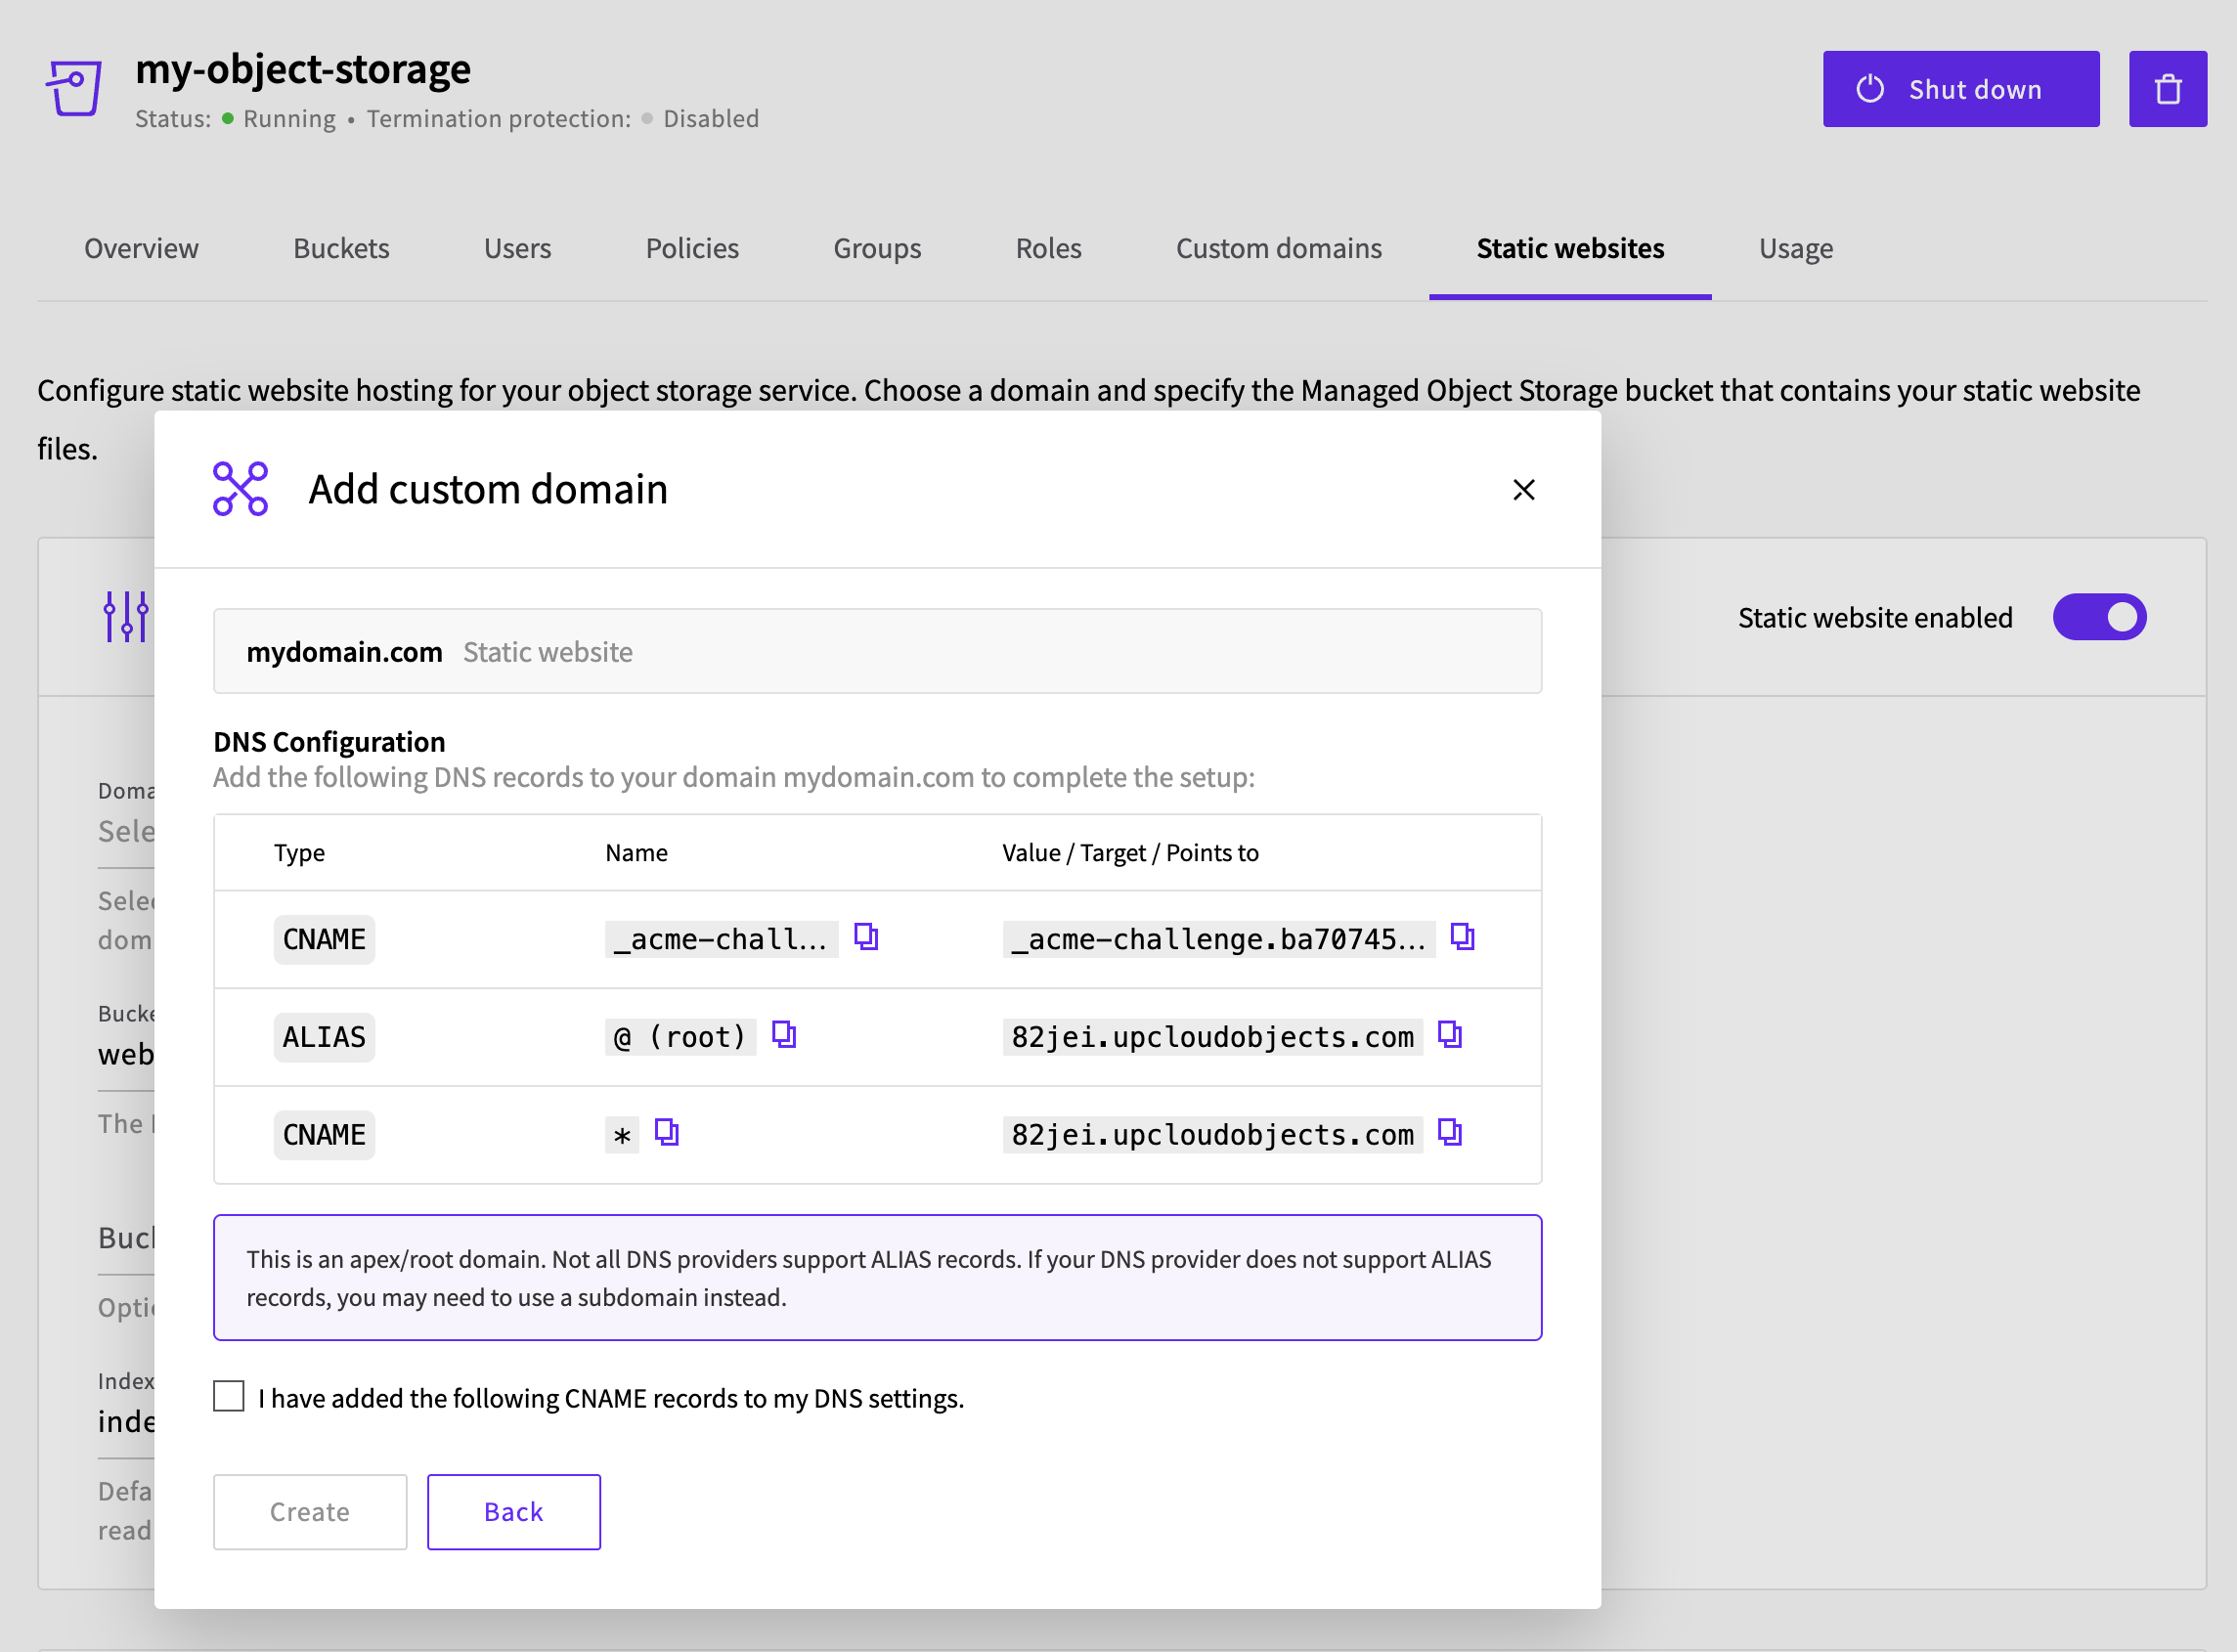Close the Add custom domain dialog
Image resolution: width=2237 pixels, height=1652 pixels.
1523,490
